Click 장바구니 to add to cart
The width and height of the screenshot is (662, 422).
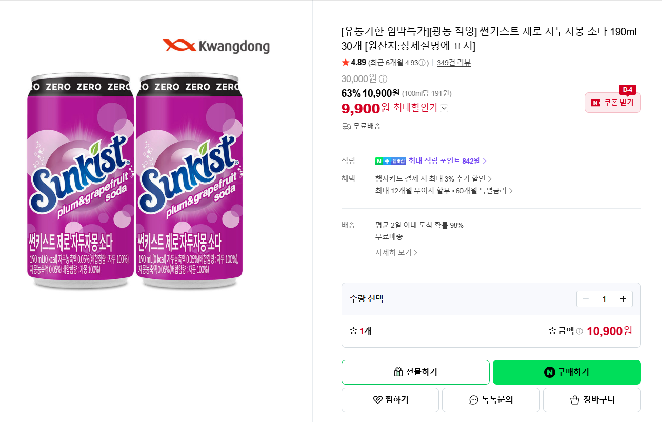592,400
